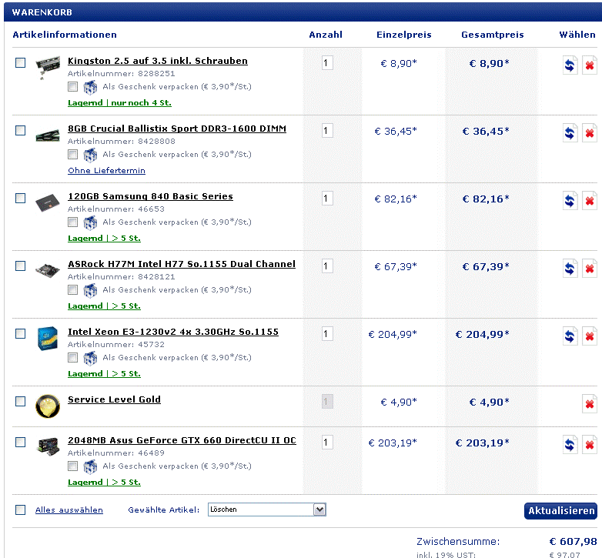
Task: Refresh the 120GB Samsung 840 row
Action: point(570,200)
